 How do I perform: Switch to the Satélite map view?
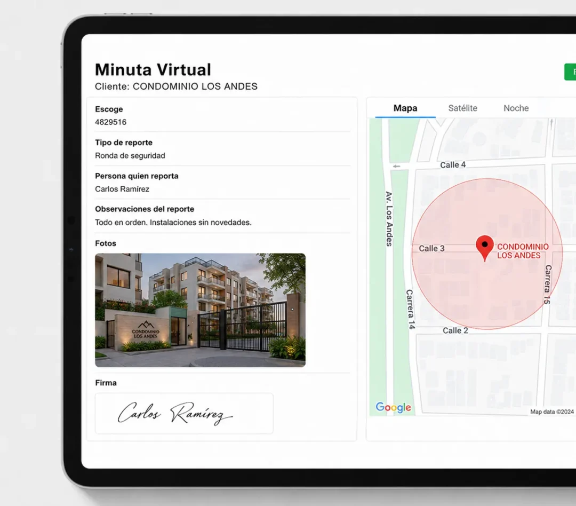coord(462,108)
